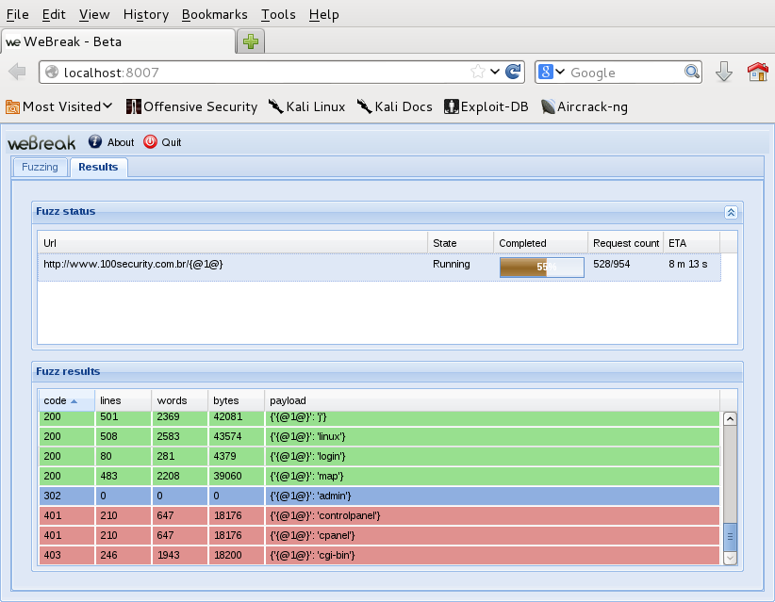Image resolution: width=775 pixels, height=602 pixels.
Task: Click the Offensive Security bookmark icon
Action: click(x=133, y=106)
